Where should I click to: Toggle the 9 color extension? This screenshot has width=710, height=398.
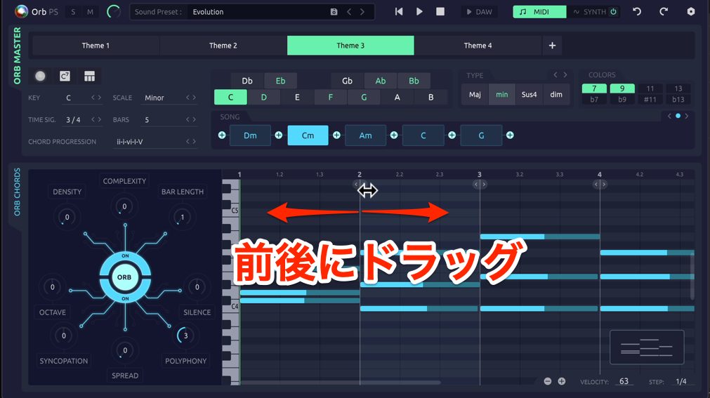click(622, 88)
